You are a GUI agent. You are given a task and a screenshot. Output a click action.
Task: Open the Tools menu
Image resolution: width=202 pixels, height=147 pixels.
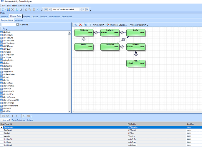14,6
